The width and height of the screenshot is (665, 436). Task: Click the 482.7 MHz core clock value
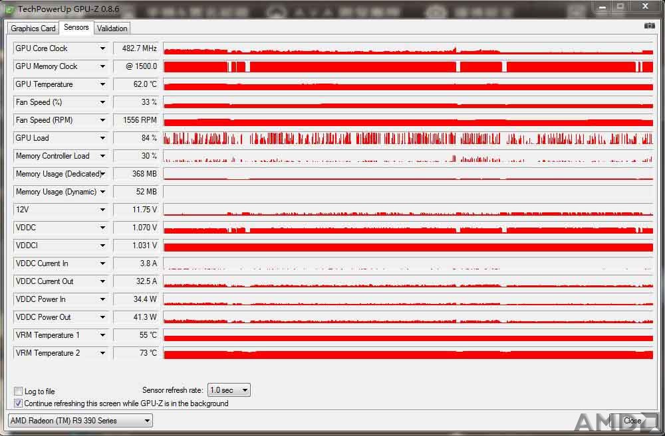136,48
